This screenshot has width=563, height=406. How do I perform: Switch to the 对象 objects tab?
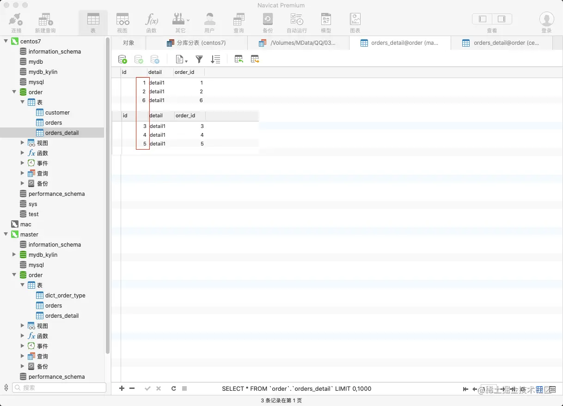point(129,43)
